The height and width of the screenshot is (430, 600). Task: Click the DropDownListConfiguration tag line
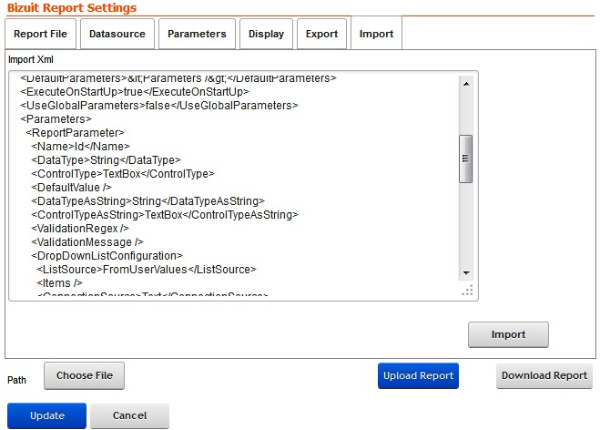[x=107, y=256]
